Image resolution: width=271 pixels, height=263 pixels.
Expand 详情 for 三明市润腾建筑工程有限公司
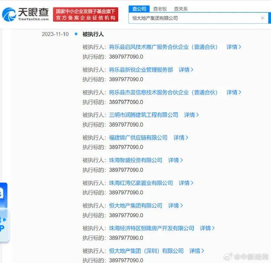coord(191,115)
